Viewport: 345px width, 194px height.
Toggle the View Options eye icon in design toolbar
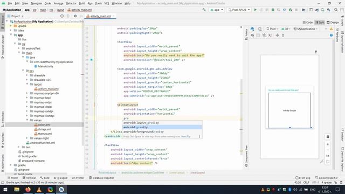click(252, 35)
